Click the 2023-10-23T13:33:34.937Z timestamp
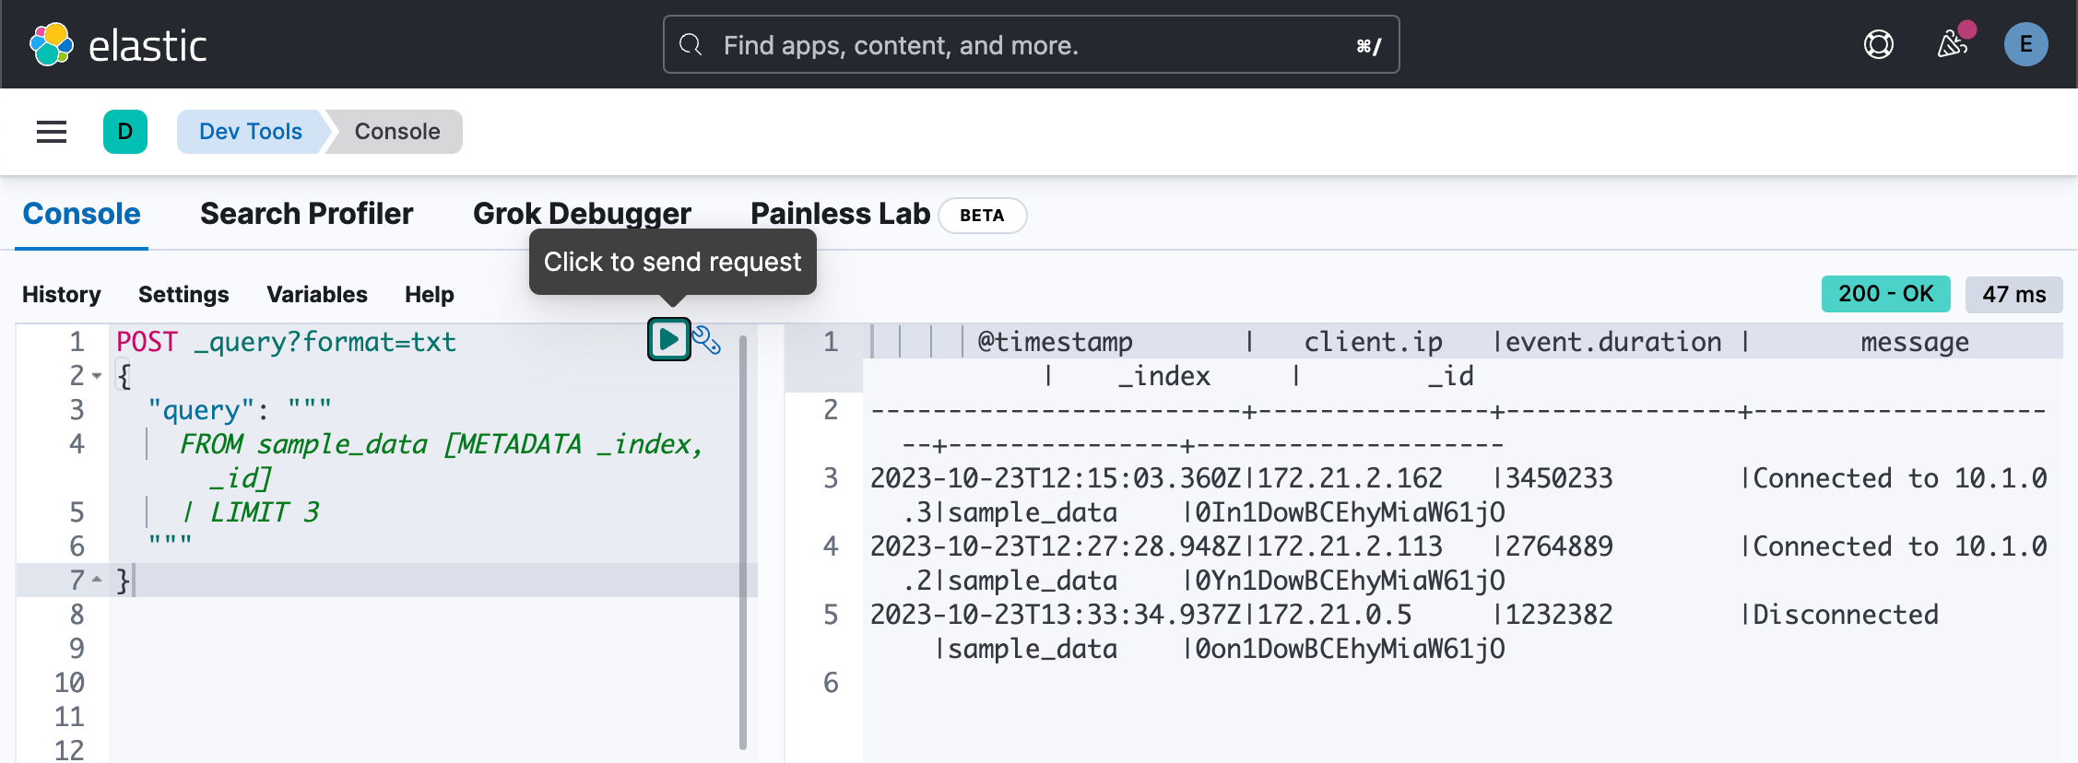2078x763 pixels. (1056, 615)
